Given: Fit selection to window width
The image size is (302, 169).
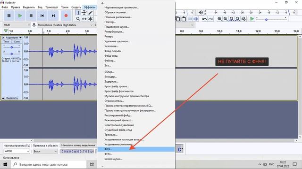Looking at the screenshot, I should click(x=232, y=19).
